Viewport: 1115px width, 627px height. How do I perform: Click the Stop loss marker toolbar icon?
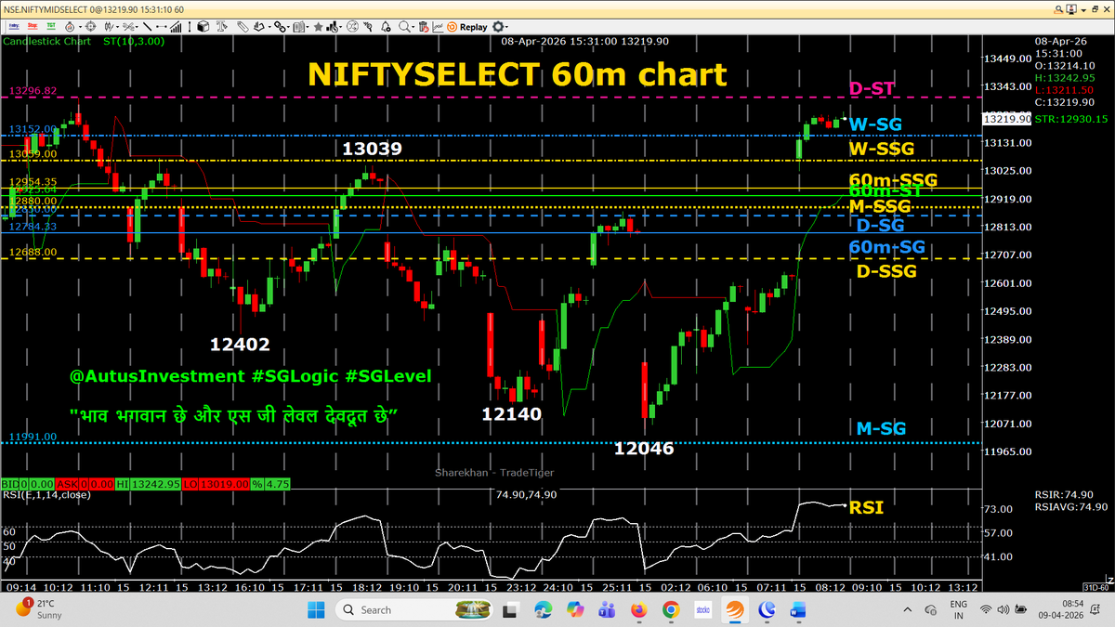pyautogui.click(x=33, y=27)
